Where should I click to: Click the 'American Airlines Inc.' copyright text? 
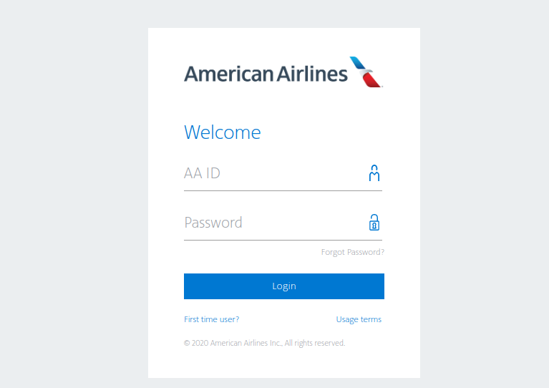246,343
